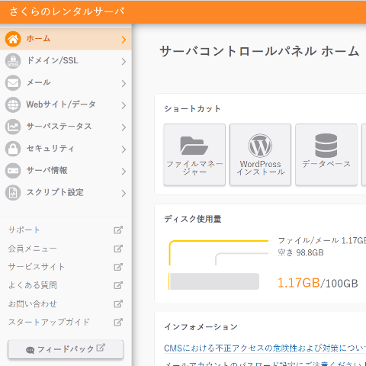Expand the スクリプト設定 chevron
This screenshot has width=366, height=366.
tap(124, 193)
